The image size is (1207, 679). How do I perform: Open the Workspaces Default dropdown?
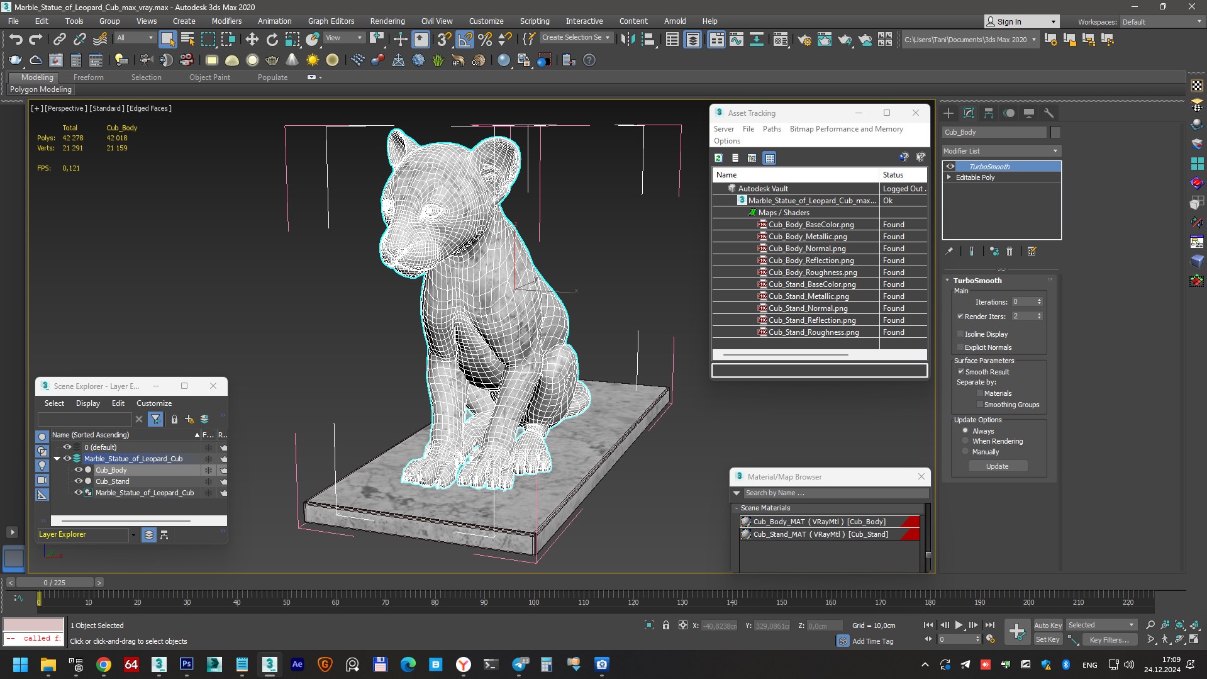point(1162,21)
